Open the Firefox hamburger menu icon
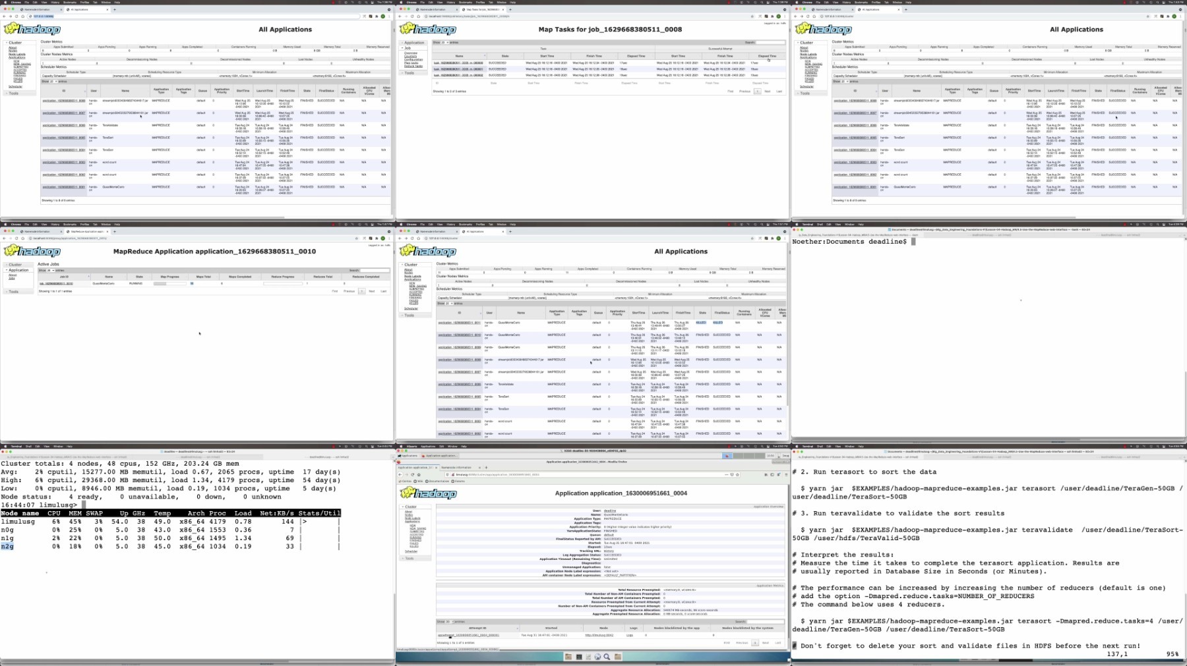This screenshot has width=1187, height=666. (786, 474)
